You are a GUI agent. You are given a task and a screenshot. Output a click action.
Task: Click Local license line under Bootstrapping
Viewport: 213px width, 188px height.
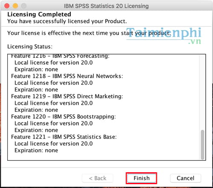[54, 123]
